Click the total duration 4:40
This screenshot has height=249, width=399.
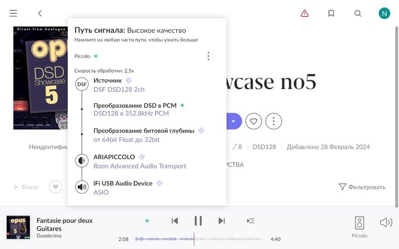pyautogui.click(x=275, y=239)
